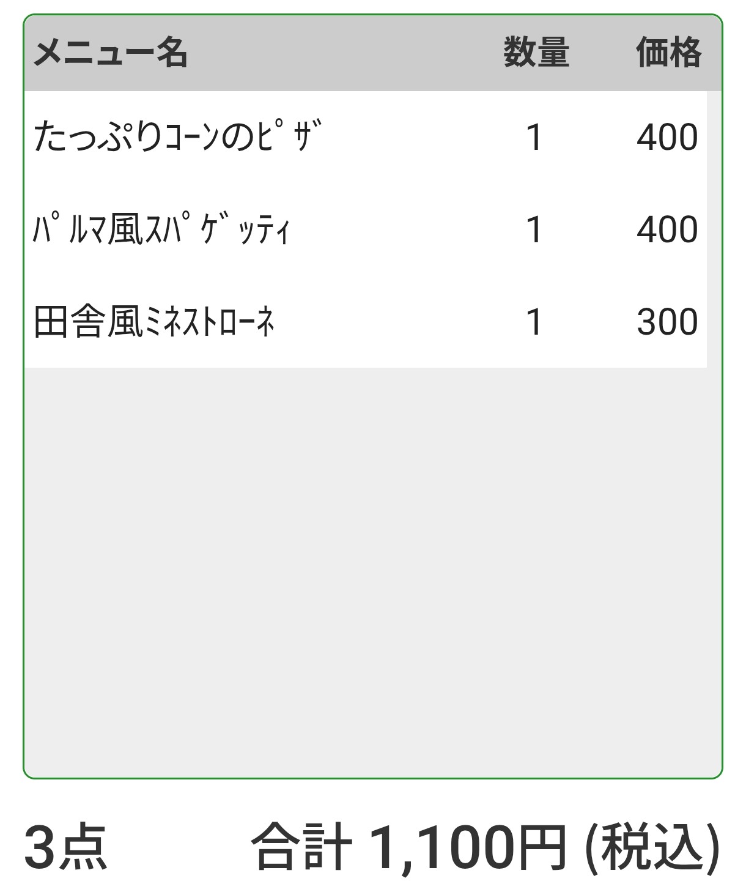
Task: Click the pizza quantity value 1
Action: click(x=534, y=137)
